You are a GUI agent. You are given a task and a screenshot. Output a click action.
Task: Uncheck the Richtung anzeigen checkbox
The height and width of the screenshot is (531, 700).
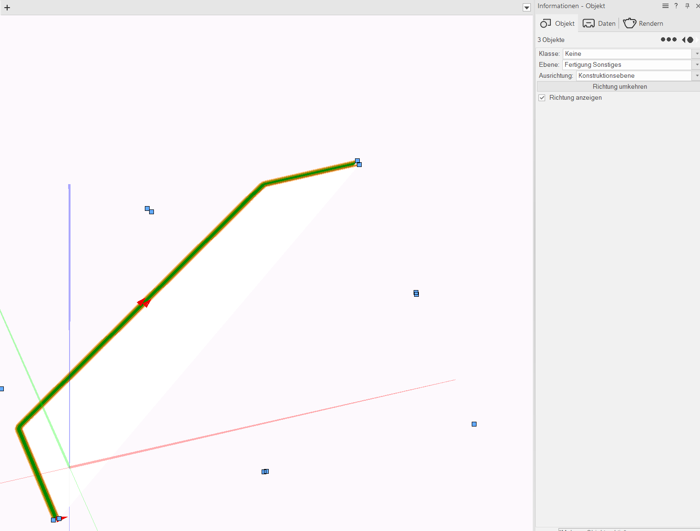point(542,98)
